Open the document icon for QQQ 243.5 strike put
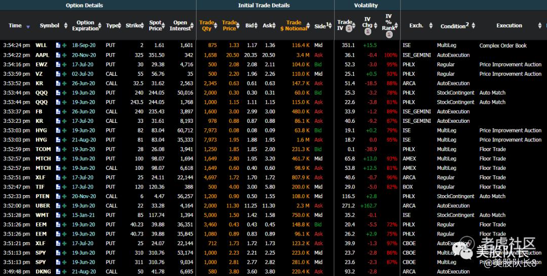This screenshot has width=547, height=276. [x=58, y=102]
